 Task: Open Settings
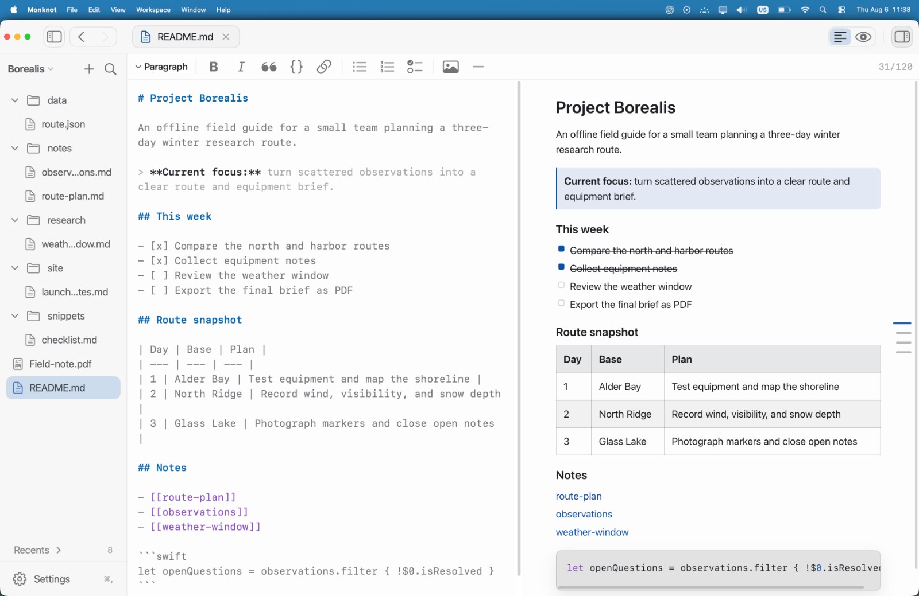(63, 579)
